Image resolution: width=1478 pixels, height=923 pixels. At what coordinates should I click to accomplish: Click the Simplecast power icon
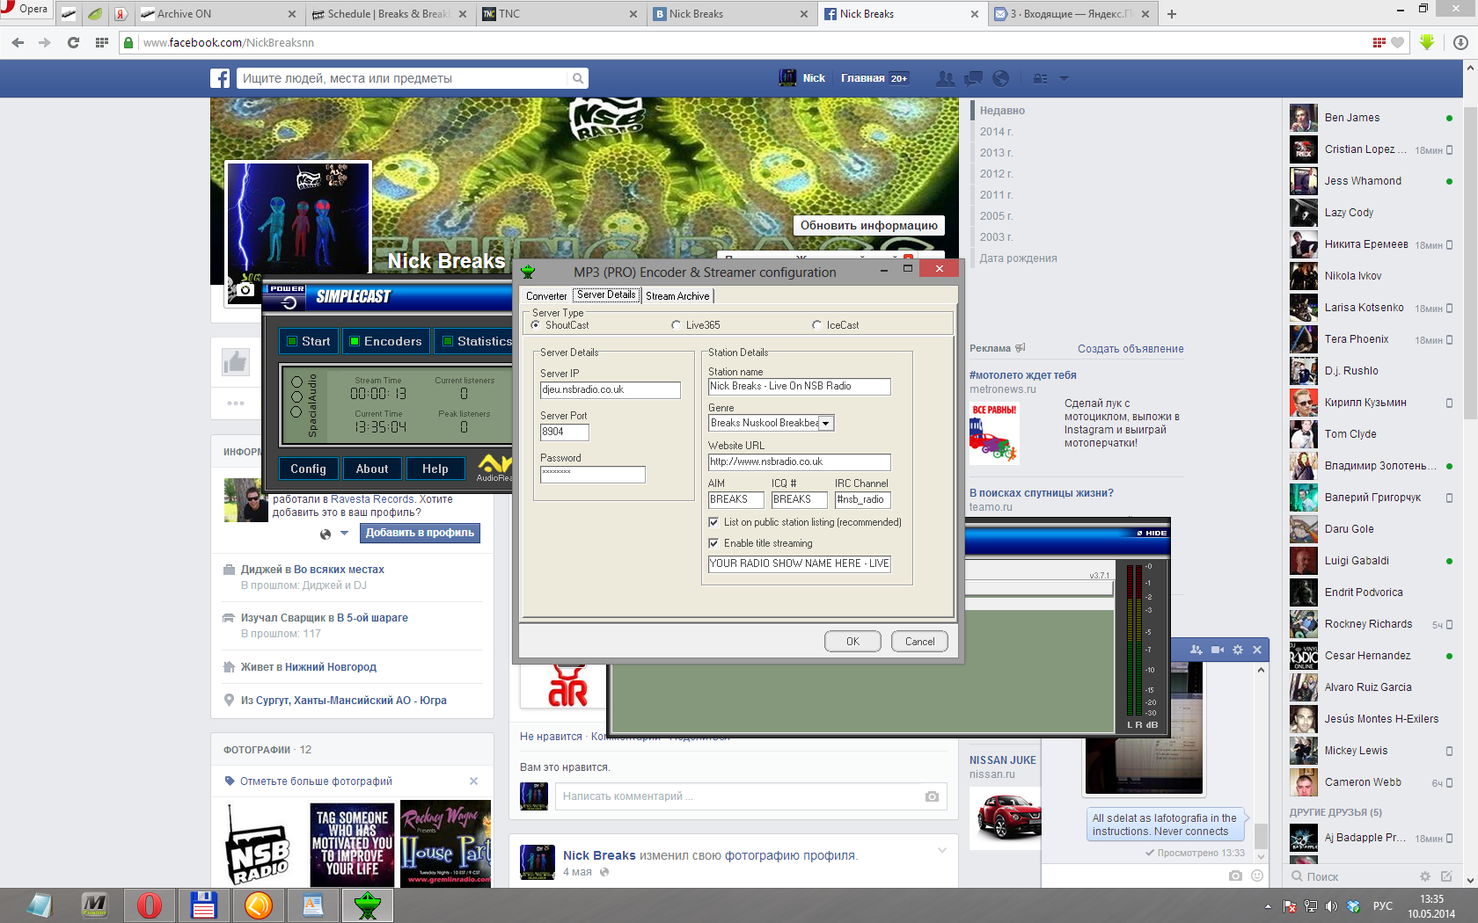point(289,302)
